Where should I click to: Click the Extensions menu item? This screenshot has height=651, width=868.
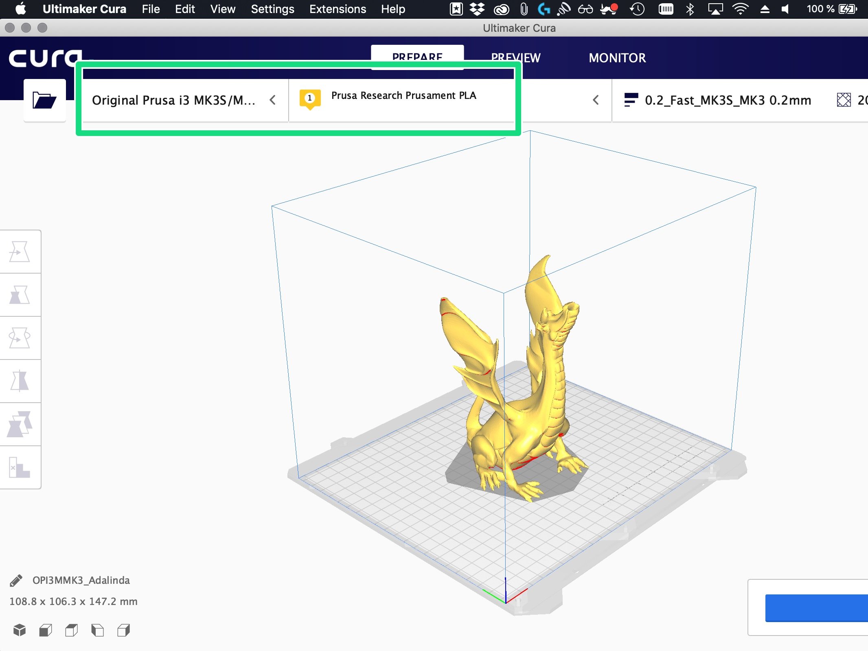point(338,9)
